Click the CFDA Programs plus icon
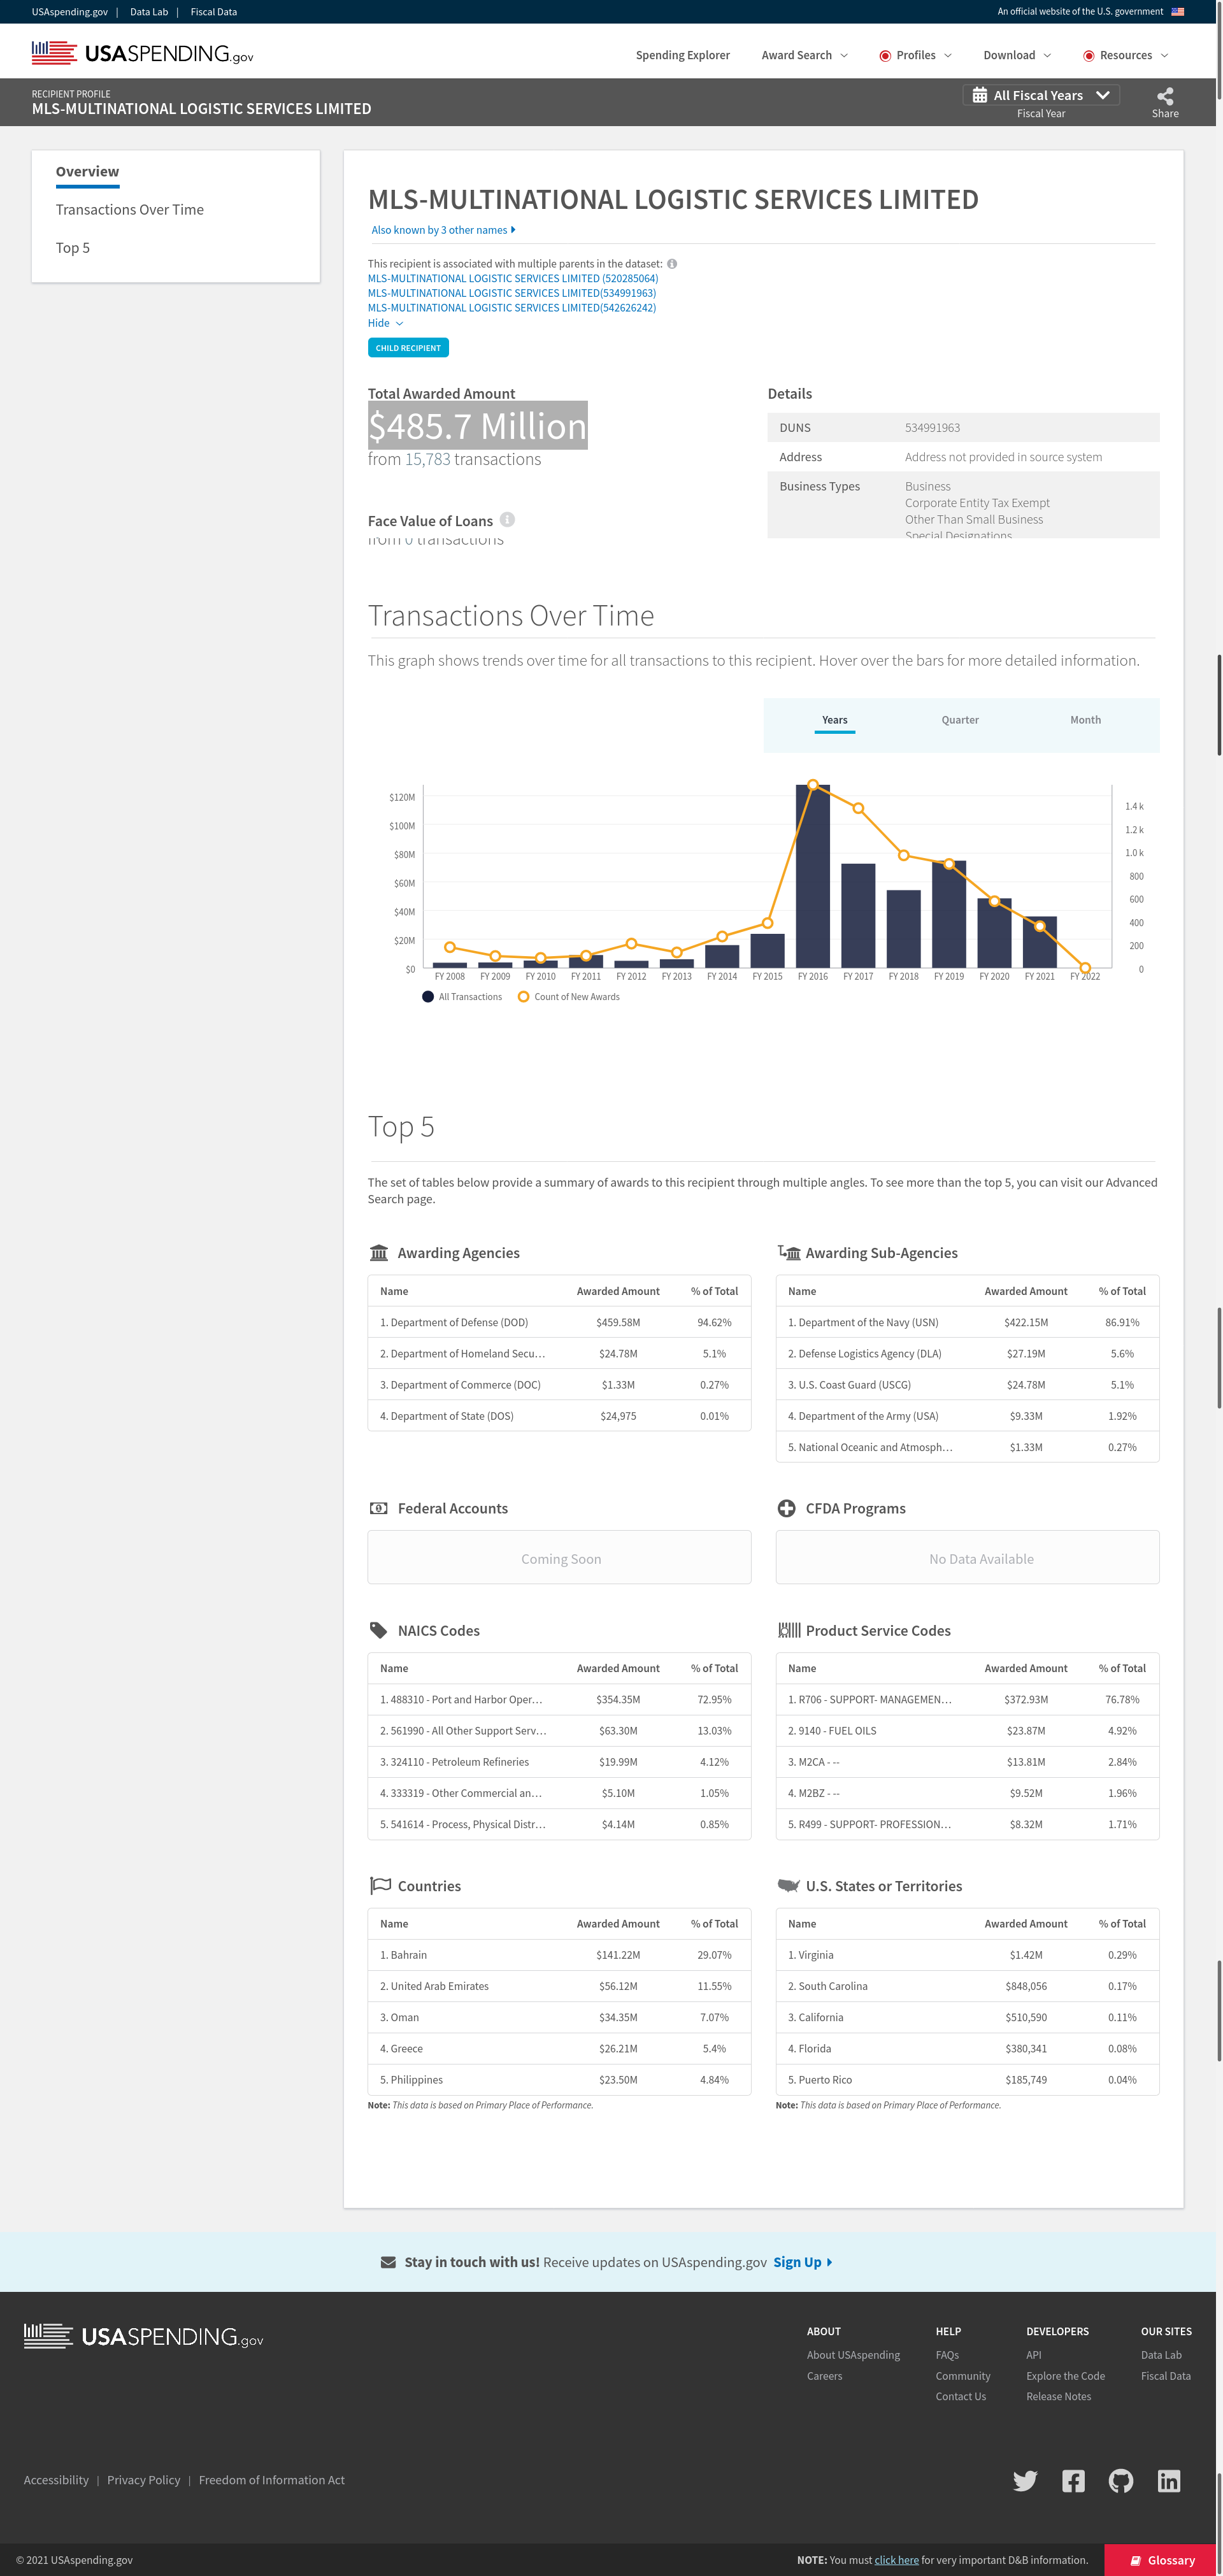The image size is (1223, 2576). tap(787, 1508)
